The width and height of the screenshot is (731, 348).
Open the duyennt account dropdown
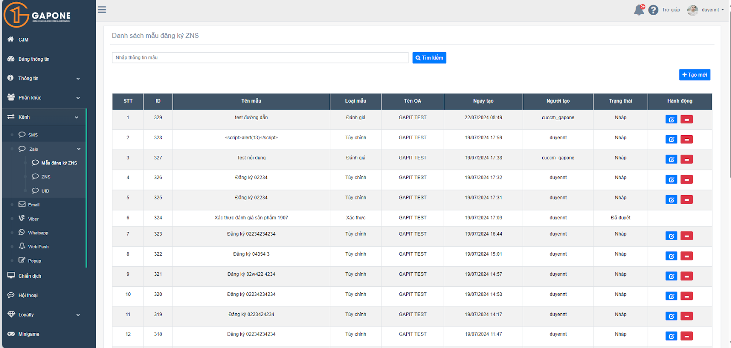point(713,10)
